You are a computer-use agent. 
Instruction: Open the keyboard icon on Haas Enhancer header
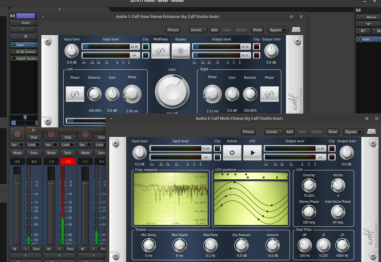[296, 30]
